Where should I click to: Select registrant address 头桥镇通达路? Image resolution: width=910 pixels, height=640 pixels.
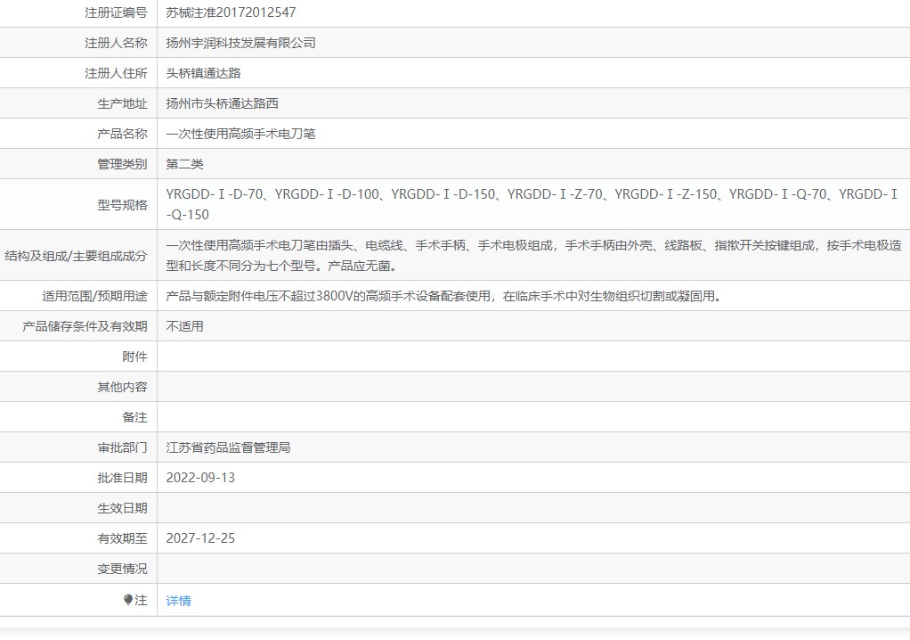tap(203, 72)
